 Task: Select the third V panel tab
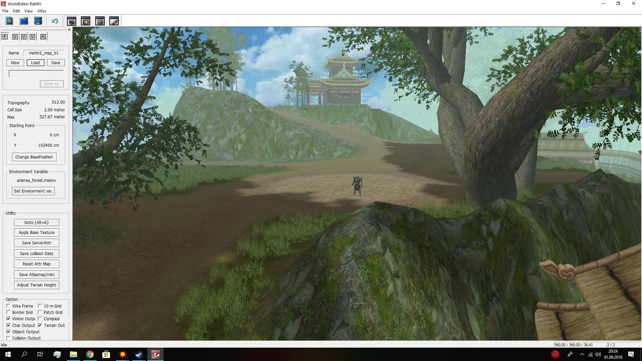32,37
